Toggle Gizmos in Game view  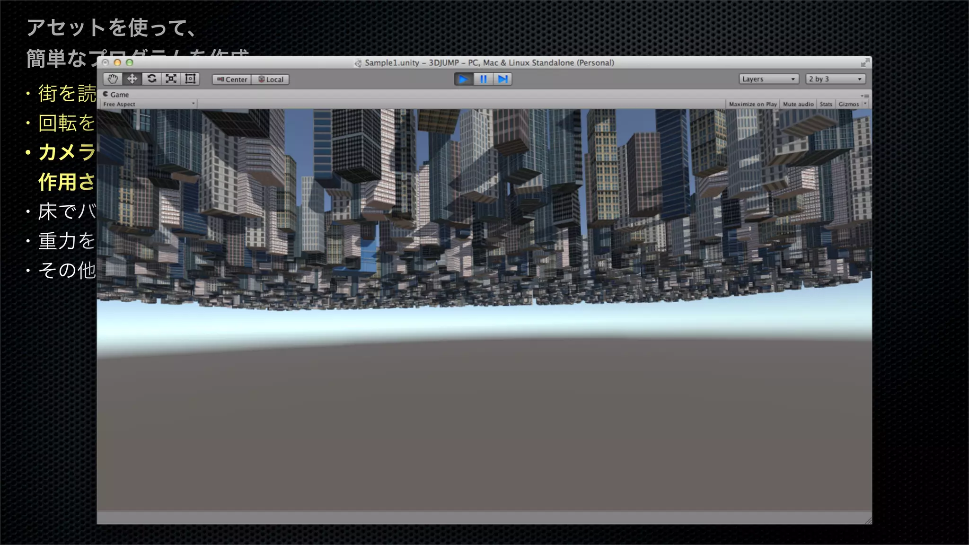pos(848,104)
